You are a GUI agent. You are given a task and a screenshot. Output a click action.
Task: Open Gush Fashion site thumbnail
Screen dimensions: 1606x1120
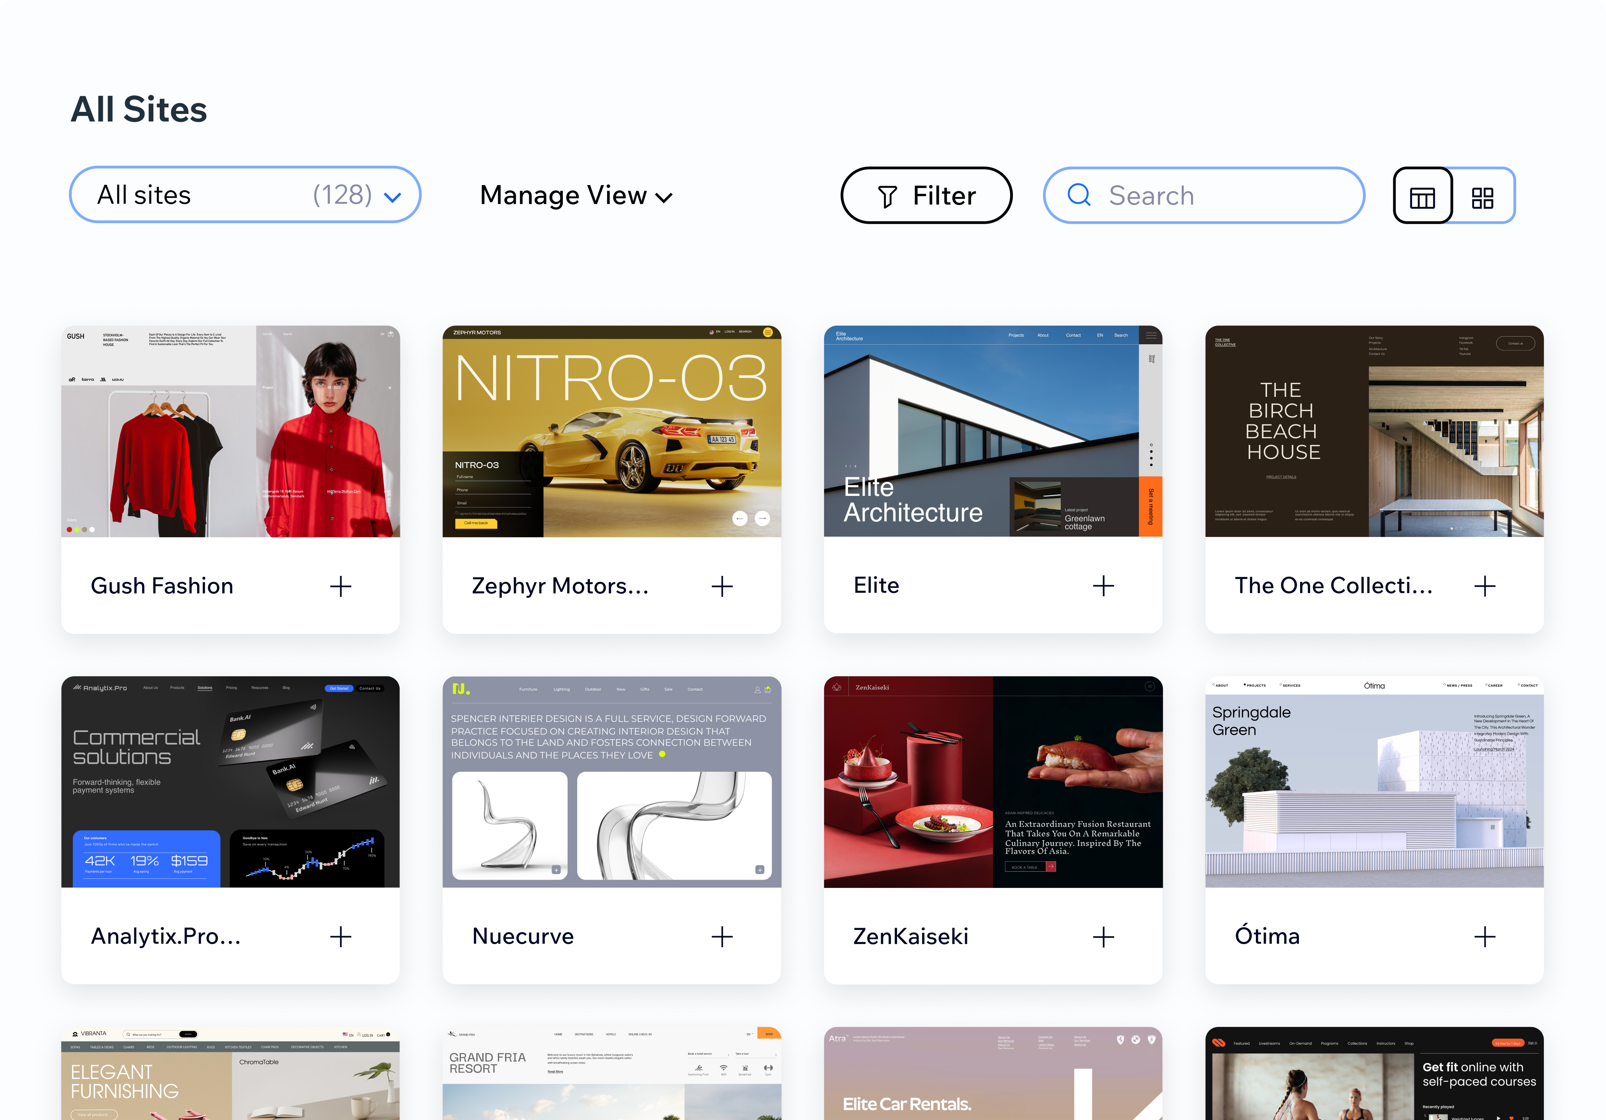tap(231, 431)
